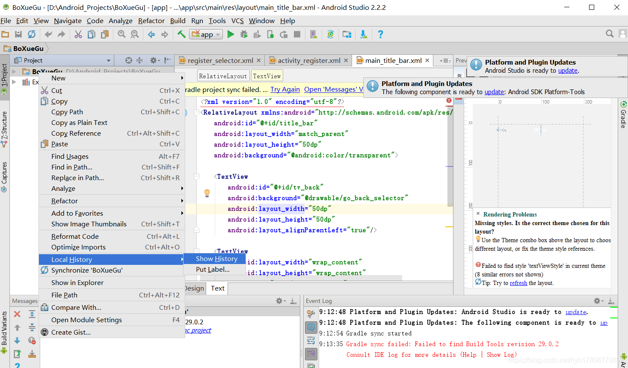Toggle the Gradle tool window
Viewport: 628px width, 368px height.
point(623,114)
